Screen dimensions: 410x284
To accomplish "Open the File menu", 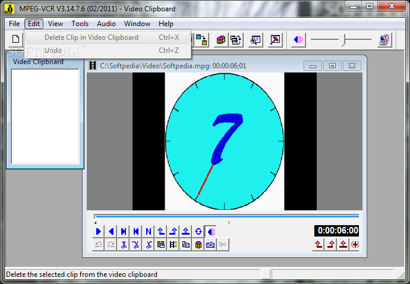I will [x=14, y=24].
